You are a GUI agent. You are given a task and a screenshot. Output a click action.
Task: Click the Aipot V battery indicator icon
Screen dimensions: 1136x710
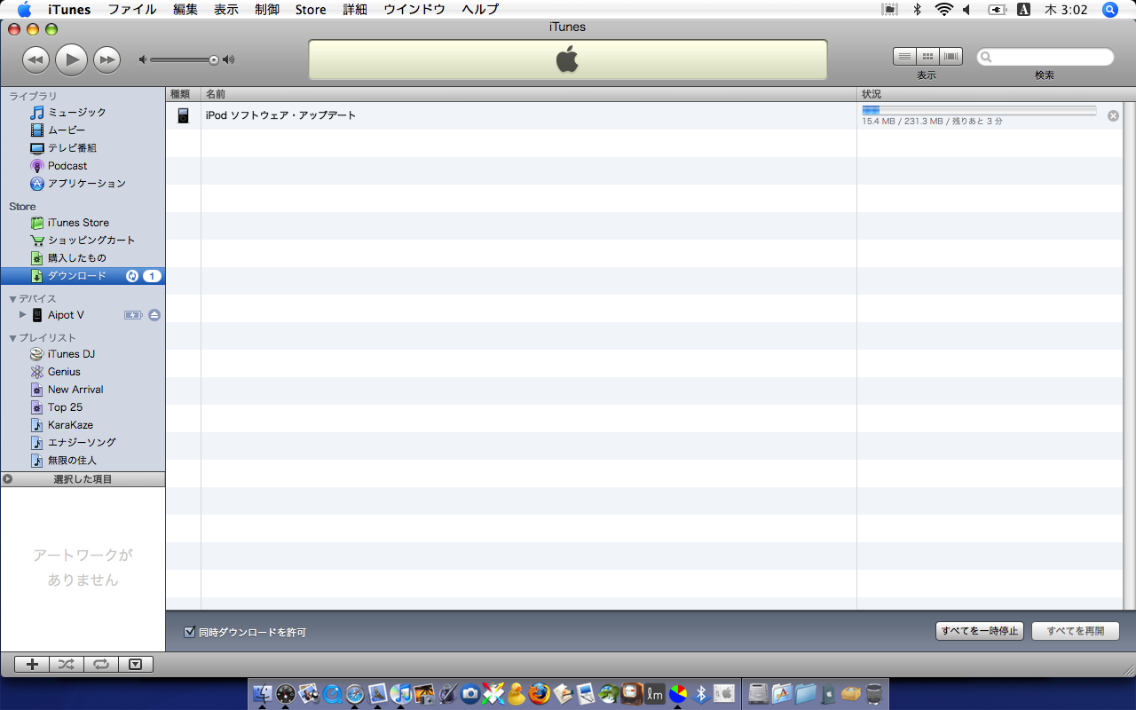click(133, 315)
